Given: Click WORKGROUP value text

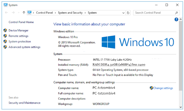Looking at the screenshot, I should (x=101, y=104).
